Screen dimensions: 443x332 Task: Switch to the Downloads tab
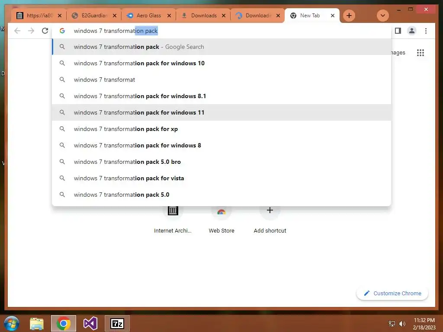203,16
